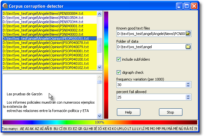Minimize the Corpus corruption-detector window

click(x=180, y=6)
